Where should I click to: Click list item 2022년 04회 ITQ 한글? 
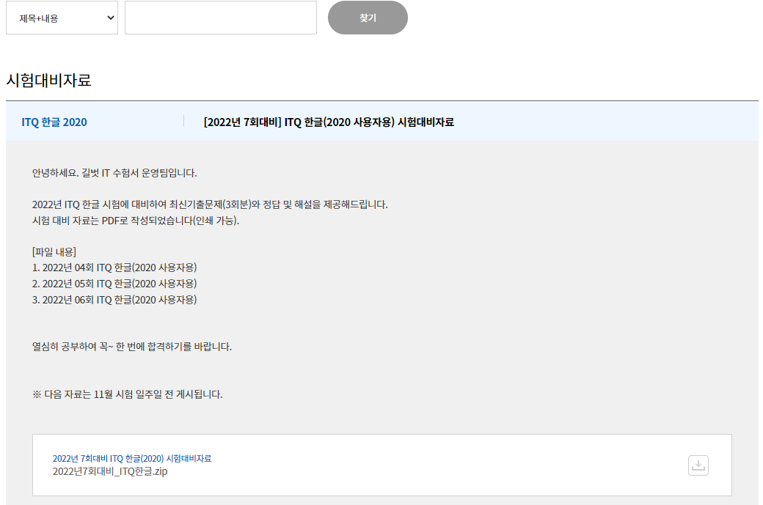[114, 268]
